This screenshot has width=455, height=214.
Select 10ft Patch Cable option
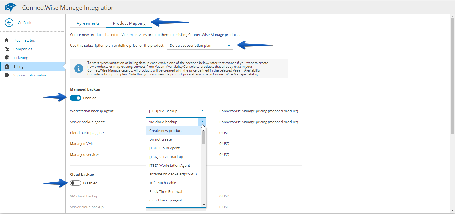tap(174, 183)
